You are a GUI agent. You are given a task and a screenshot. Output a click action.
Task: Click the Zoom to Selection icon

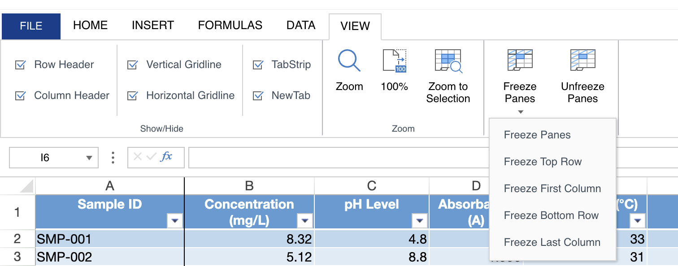pyautogui.click(x=448, y=61)
